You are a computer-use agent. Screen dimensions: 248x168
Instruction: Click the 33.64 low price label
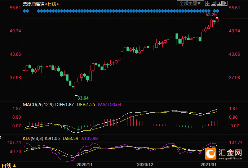[83, 98]
